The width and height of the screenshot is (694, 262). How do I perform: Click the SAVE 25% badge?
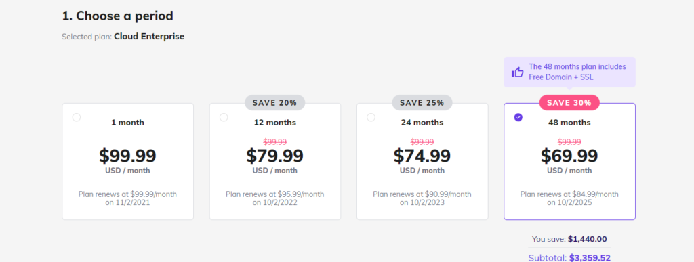click(x=422, y=102)
